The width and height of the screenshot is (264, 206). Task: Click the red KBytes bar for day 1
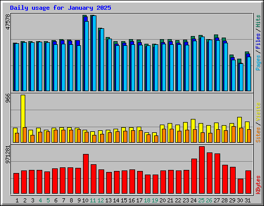point(16,183)
